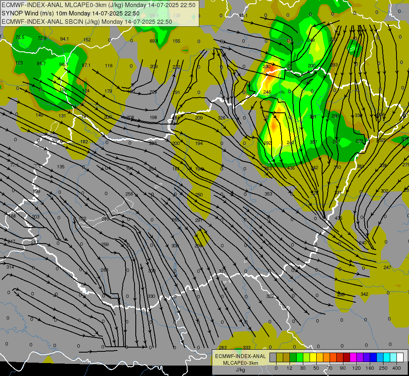Click the map value 380
Image resolution: width=409 pixels, height=376 pixels.
pyautogui.click(x=360, y=166)
